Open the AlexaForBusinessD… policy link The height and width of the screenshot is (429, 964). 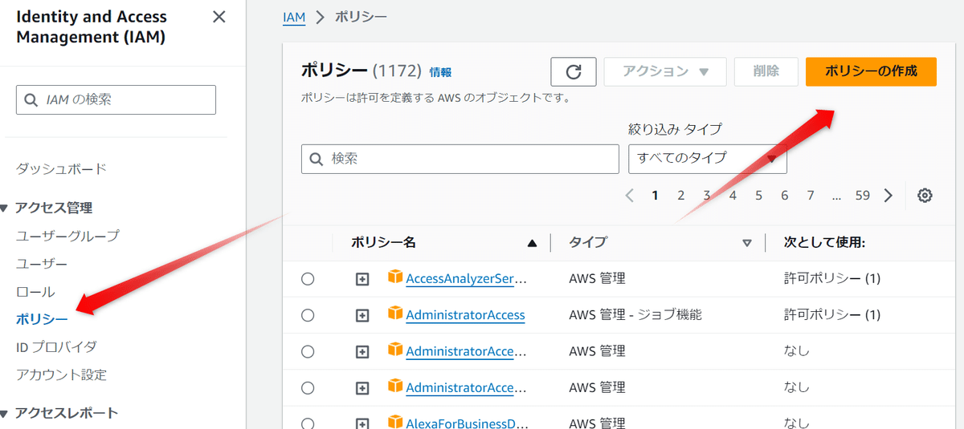(466, 423)
